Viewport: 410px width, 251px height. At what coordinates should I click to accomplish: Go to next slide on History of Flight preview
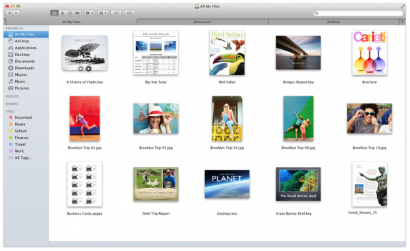click(89, 68)
